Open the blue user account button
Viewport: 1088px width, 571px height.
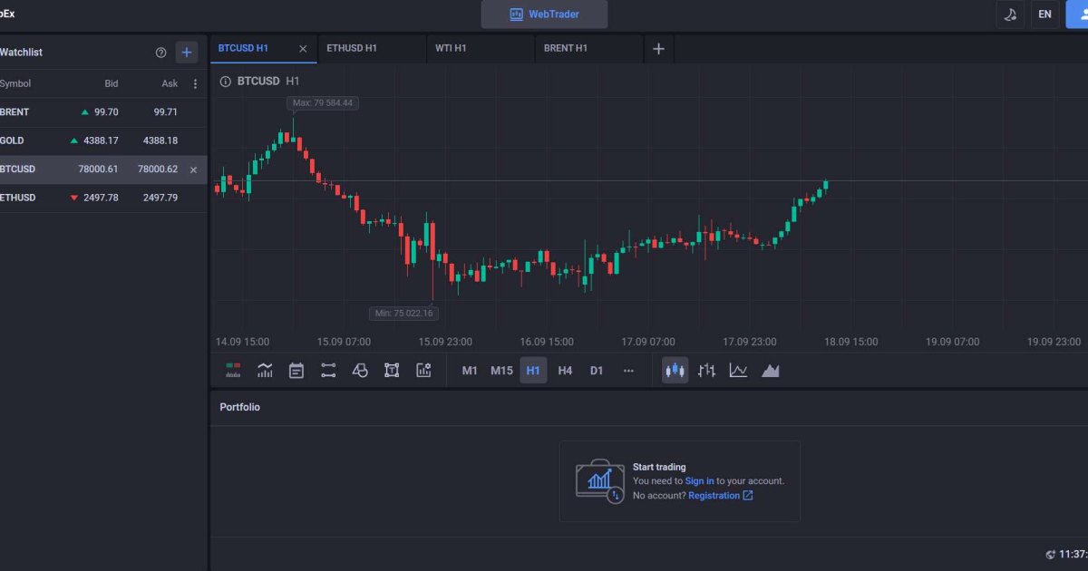click(x=1076, y=15)
